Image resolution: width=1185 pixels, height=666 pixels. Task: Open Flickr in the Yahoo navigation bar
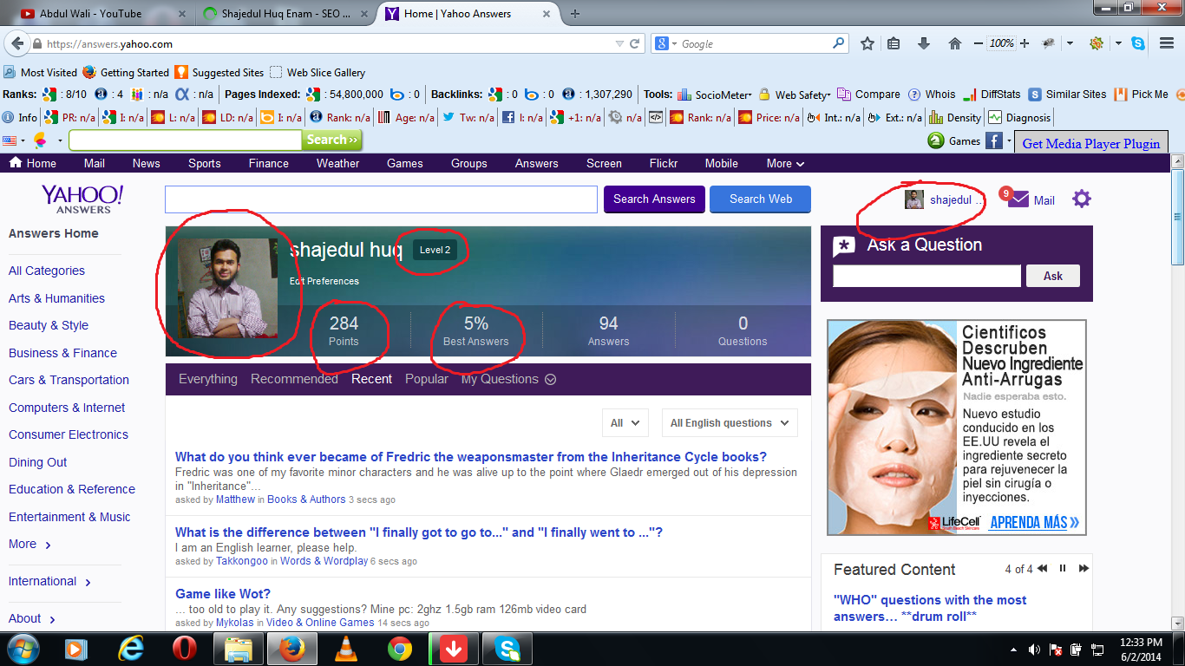pos(664,163)
